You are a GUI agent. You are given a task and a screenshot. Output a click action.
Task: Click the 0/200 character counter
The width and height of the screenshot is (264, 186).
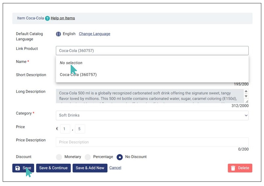point(243,149)
